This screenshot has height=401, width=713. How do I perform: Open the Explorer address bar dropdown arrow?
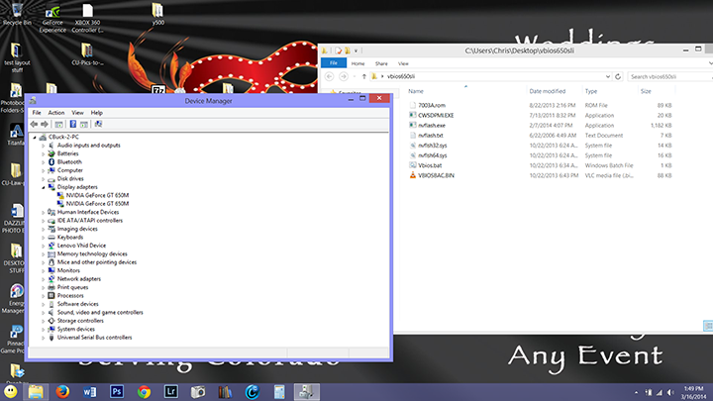[x=607, y=76]
